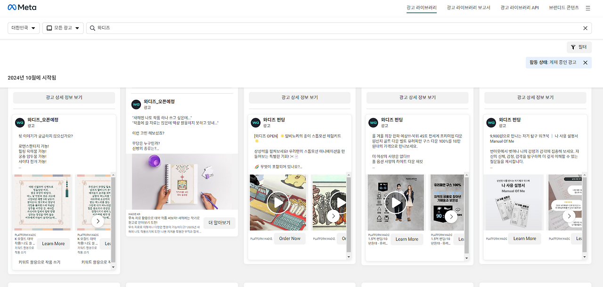Click the 2024년 10월에 시작됨 heading
The height and width of the screenshot is (287, 603).
click(32, 78)
